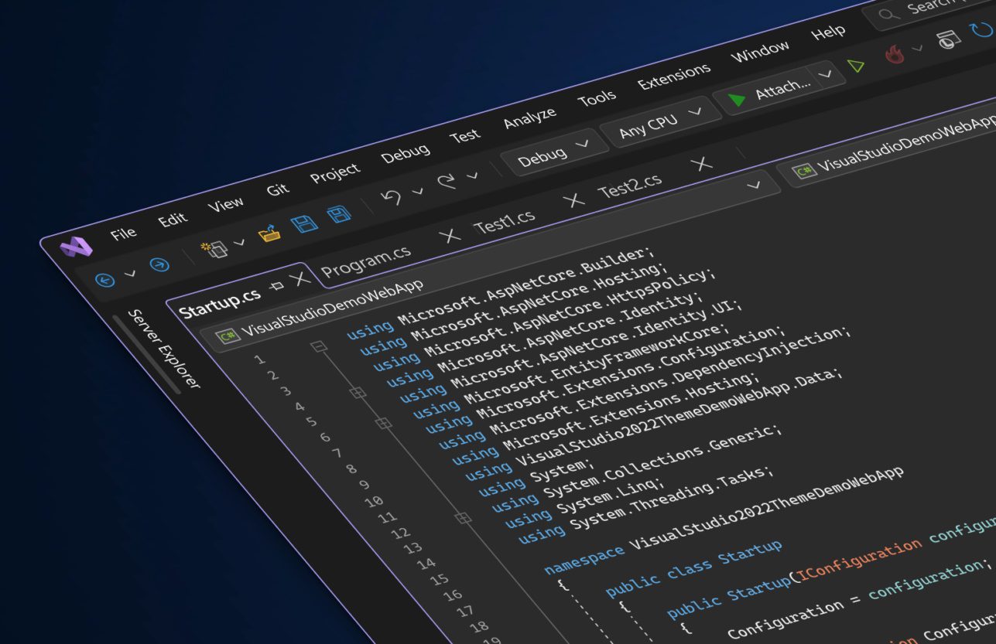
Task: Open the Debug configuration dropdown
Action: click(555, 153)
